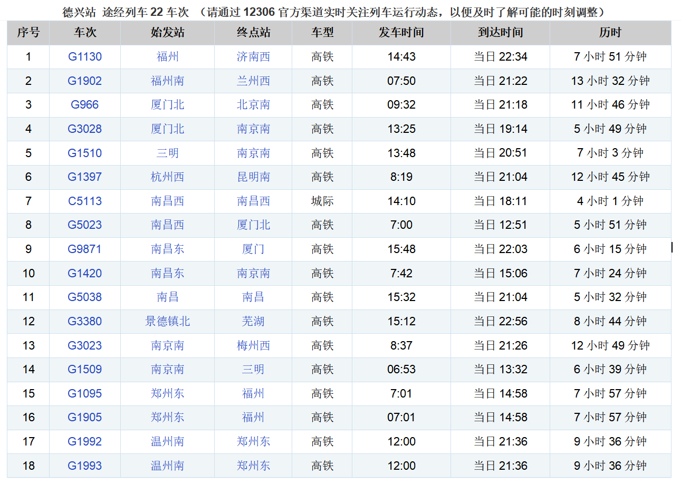Click origin station 景德镇北 link
Image resolution: width=681 pixels, height=484 pixels.
tap(168, 321)
